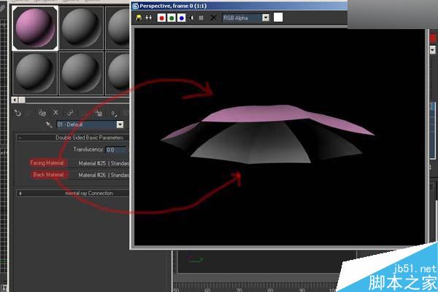Toggle the monochrome display button

pyautogui.click(x=201, y=17)
